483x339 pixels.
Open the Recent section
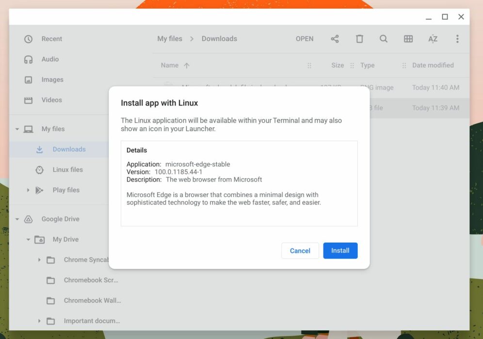51,39
